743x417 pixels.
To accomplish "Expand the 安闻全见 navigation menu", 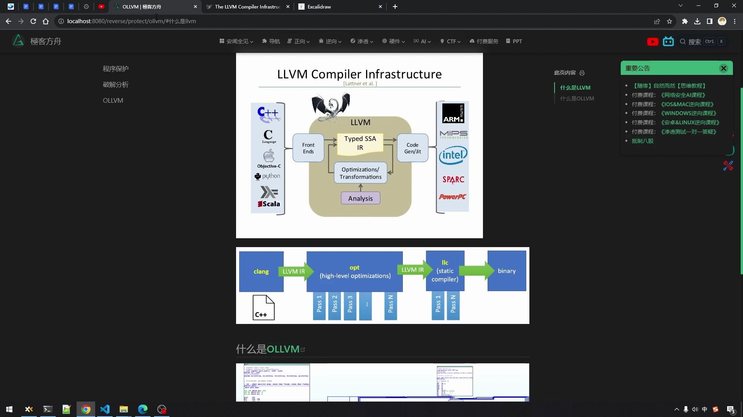I will point(236,41).
